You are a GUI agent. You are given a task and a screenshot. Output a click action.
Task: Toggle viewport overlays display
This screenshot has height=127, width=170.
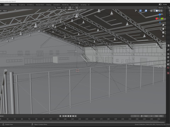[146, 11]
